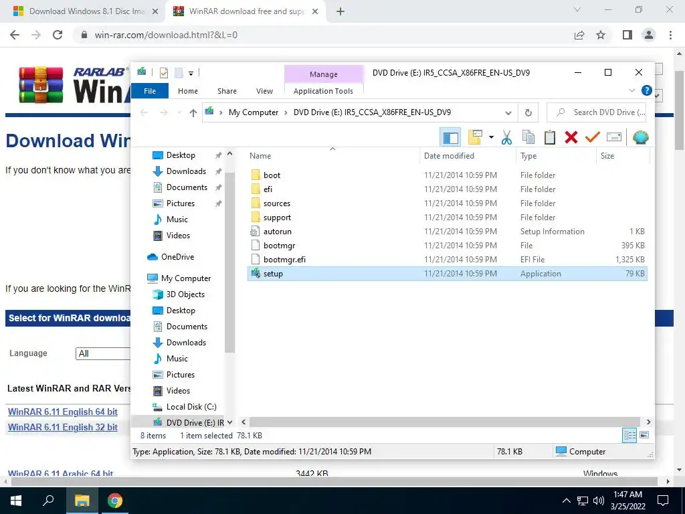The height and width of the screenshot is (514, 685).
Task: Open WinRAR 6.11 English 64 bit link
Action: point(62,412)
